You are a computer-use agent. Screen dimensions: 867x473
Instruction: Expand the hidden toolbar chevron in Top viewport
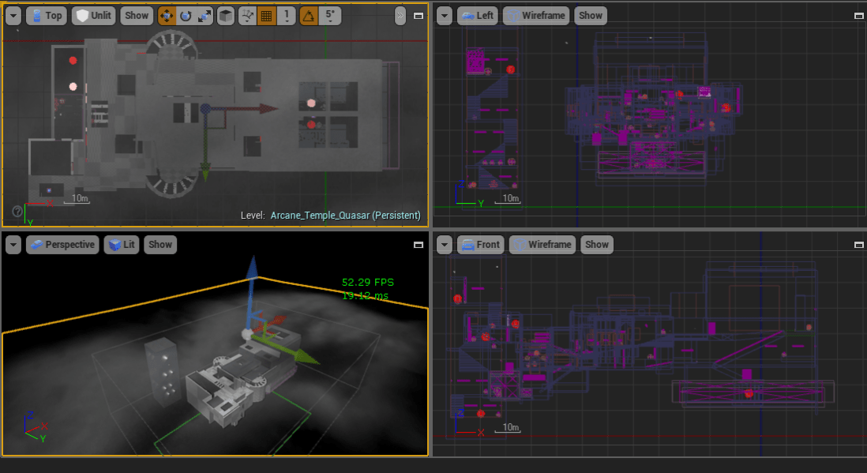400,15
